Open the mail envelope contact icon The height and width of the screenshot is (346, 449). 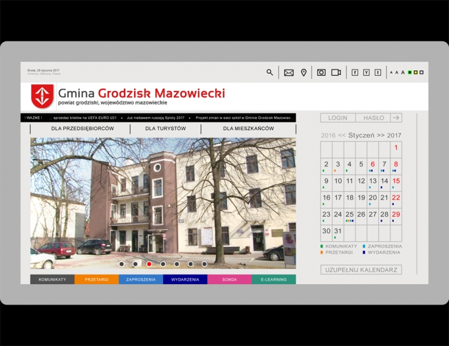pyautogui.click(x=289, y=73)
